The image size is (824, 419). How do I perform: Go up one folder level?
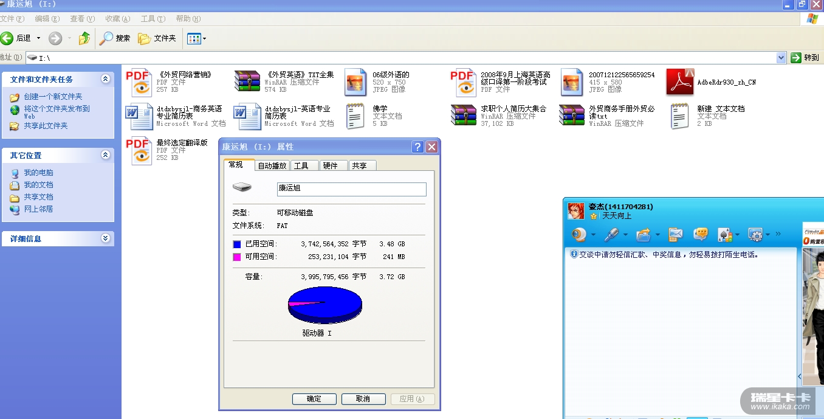tap(84, 38)
